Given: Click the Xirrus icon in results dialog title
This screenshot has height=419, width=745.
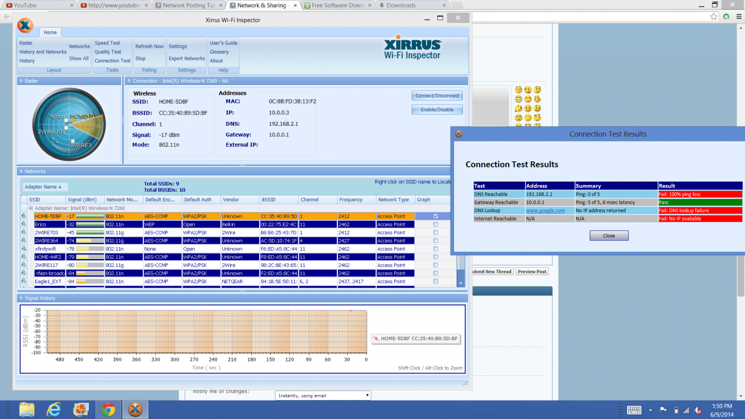Looking at the screenshot, I should coord(459,134).
